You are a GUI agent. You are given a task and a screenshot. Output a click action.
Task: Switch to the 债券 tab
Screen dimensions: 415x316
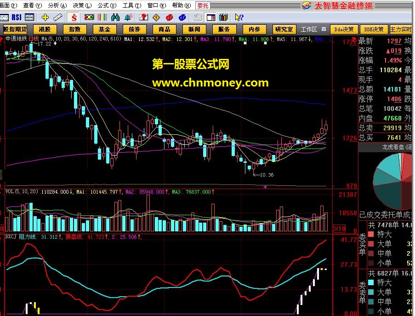point(134,29)
